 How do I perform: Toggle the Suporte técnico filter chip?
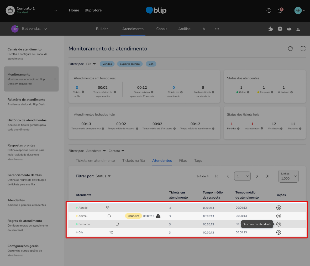(x=130, y=64)
